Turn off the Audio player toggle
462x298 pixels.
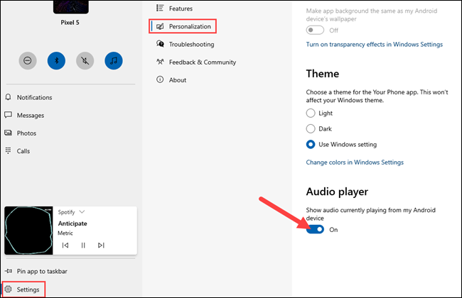pyautogui.click(x=316, y=229)
